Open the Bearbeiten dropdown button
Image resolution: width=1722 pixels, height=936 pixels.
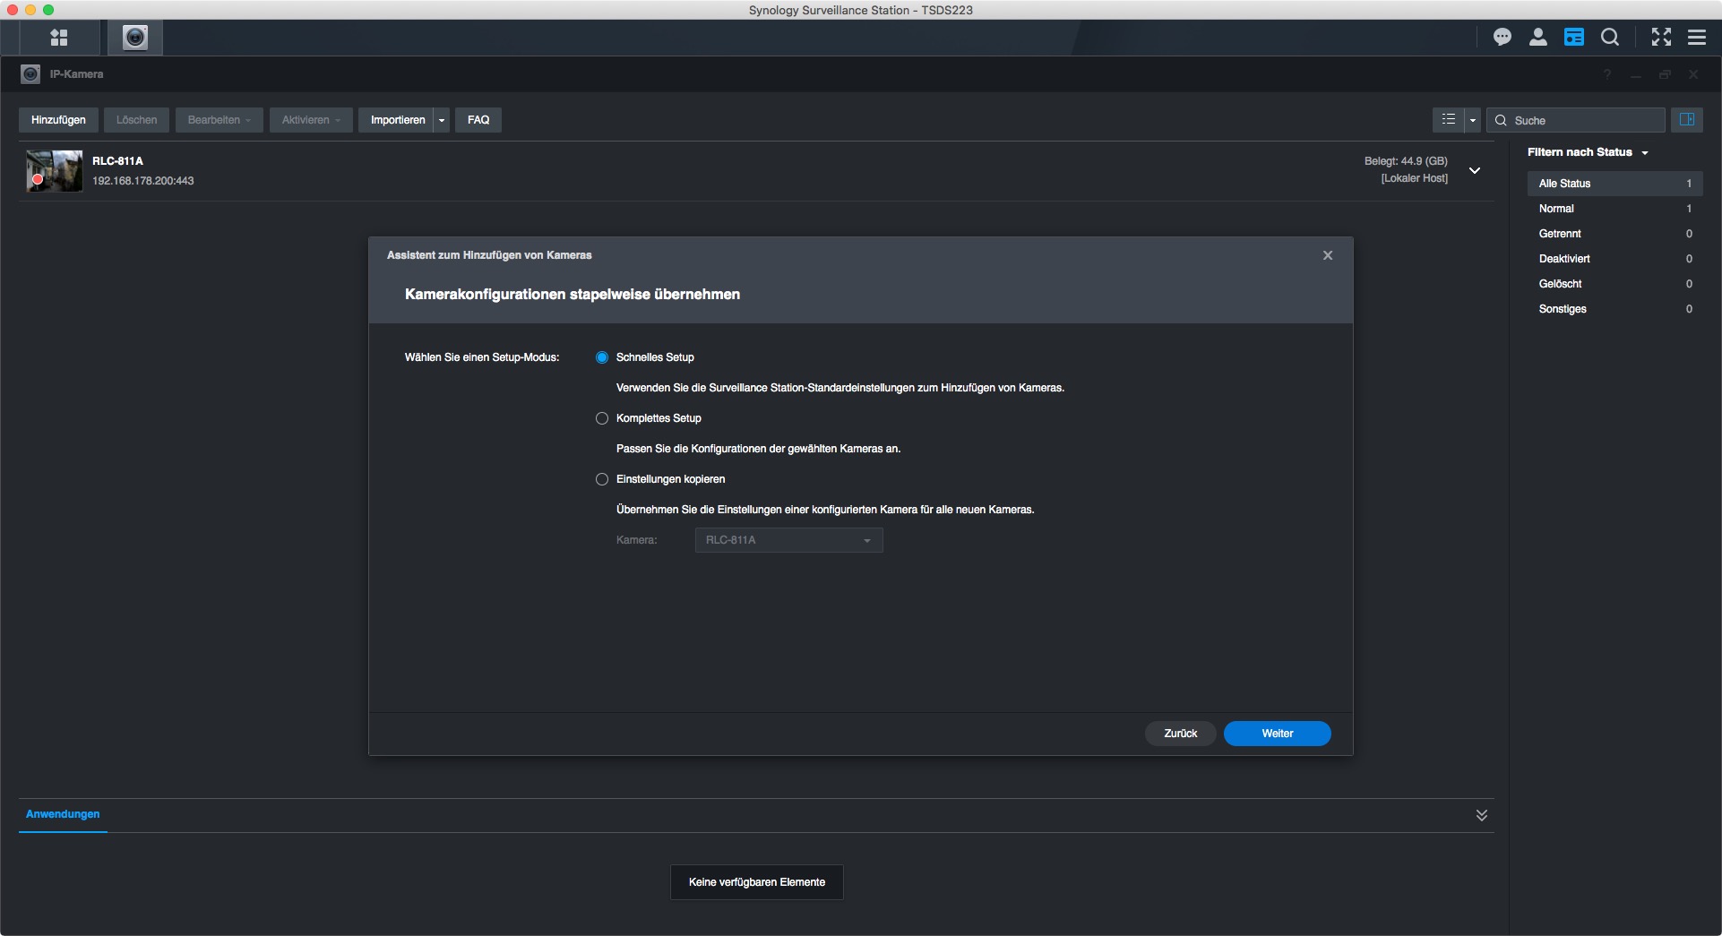(220, 120)
